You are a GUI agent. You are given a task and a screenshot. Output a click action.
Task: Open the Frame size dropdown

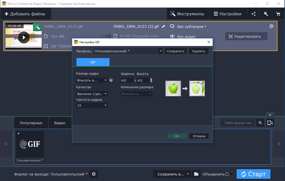(92, 80)
